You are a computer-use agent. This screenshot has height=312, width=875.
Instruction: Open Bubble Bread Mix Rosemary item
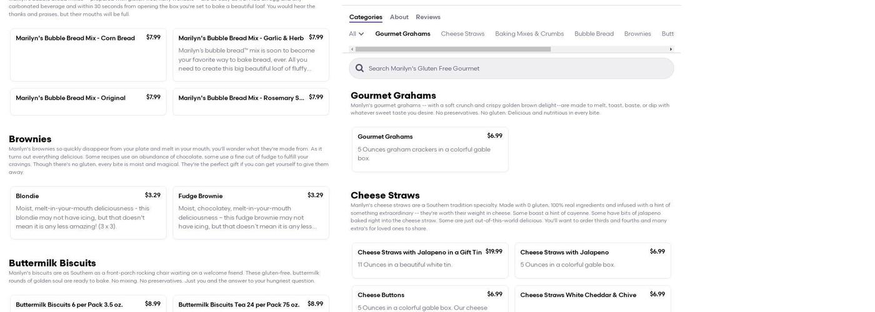(251, 102)
